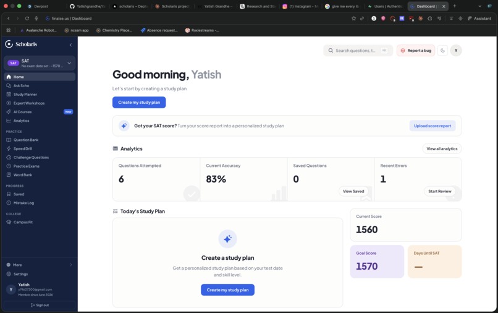The image size is (498, 313).
Task: Switch to the Scholaris project tab
Action: coord(172,6)
